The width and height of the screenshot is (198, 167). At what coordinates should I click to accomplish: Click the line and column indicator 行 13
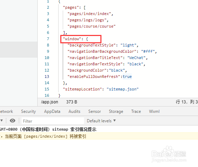(x=187, y=102)
